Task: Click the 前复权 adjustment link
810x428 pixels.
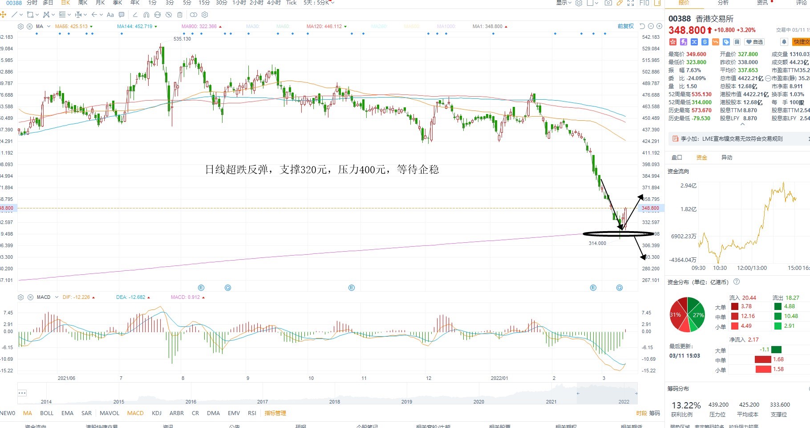Action: 625,26
